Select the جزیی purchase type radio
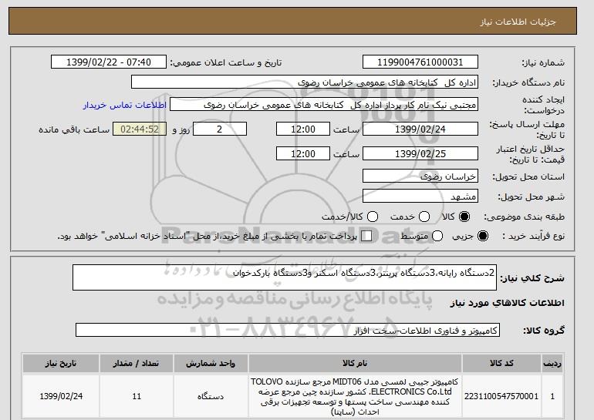This screenshot has width=594, height=420. point(484,236)
